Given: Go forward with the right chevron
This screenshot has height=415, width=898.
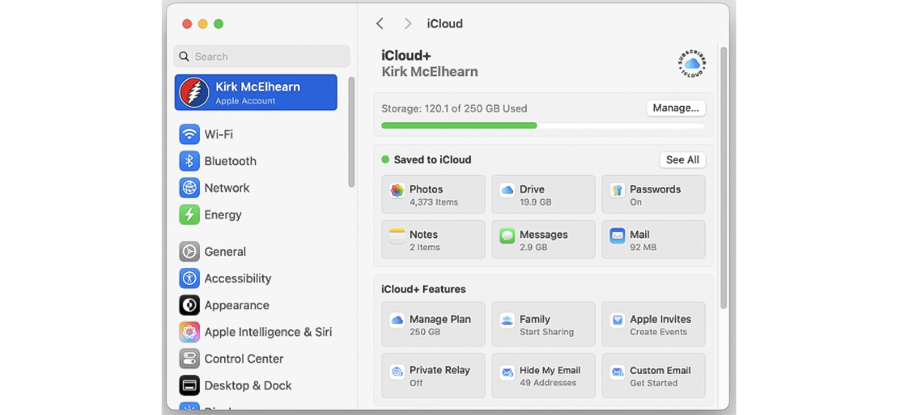Looking at the screenshot, I should pos(408,24).
